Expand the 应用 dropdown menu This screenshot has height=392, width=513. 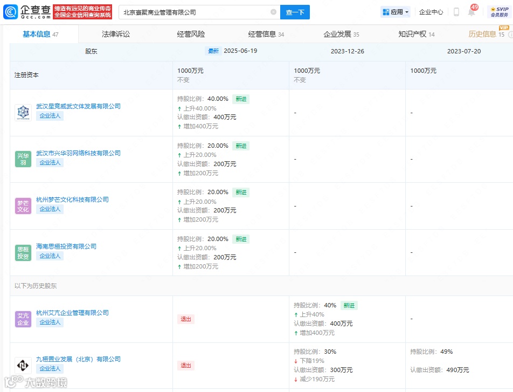[396, 12]
